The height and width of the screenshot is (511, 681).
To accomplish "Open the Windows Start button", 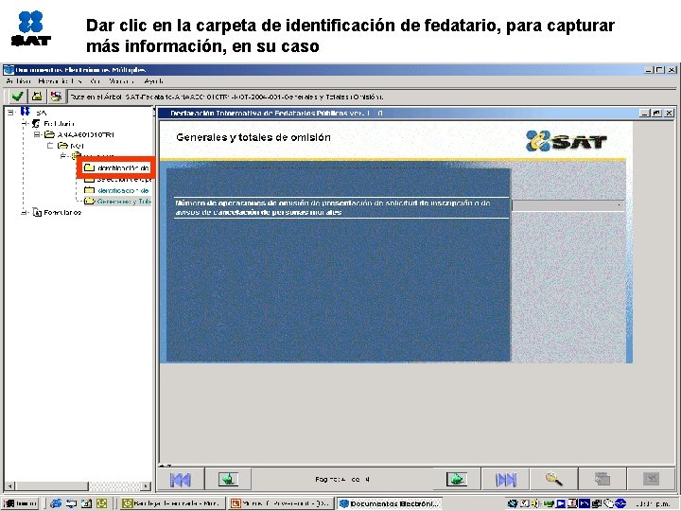I will coord(21,503).
